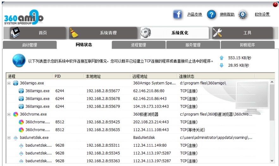
Task: Select local address 192.168.2.8:55635
Action: click(x=103, y=130)
